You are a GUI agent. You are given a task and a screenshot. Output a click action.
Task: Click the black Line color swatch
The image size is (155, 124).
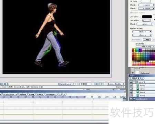(x=147, y=17)
